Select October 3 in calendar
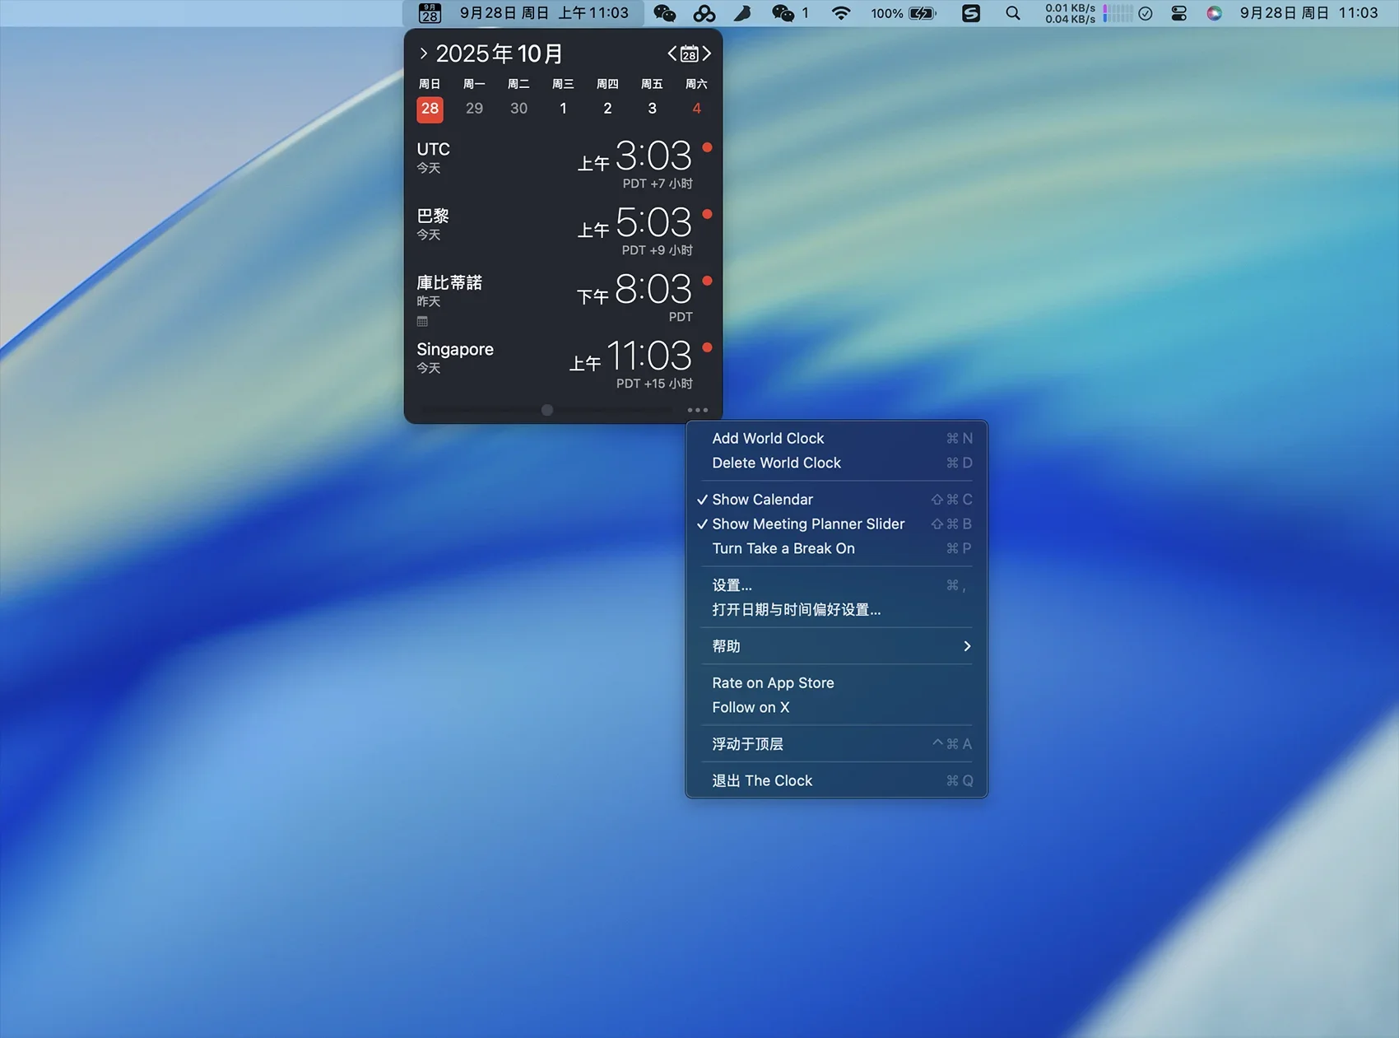This screenshot has width=1399, height=1038. pos(652,109)
